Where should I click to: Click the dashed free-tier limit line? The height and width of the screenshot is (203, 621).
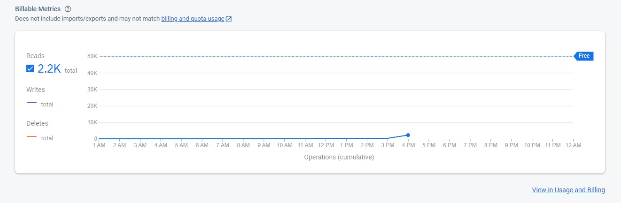click(x=336, y=56)
